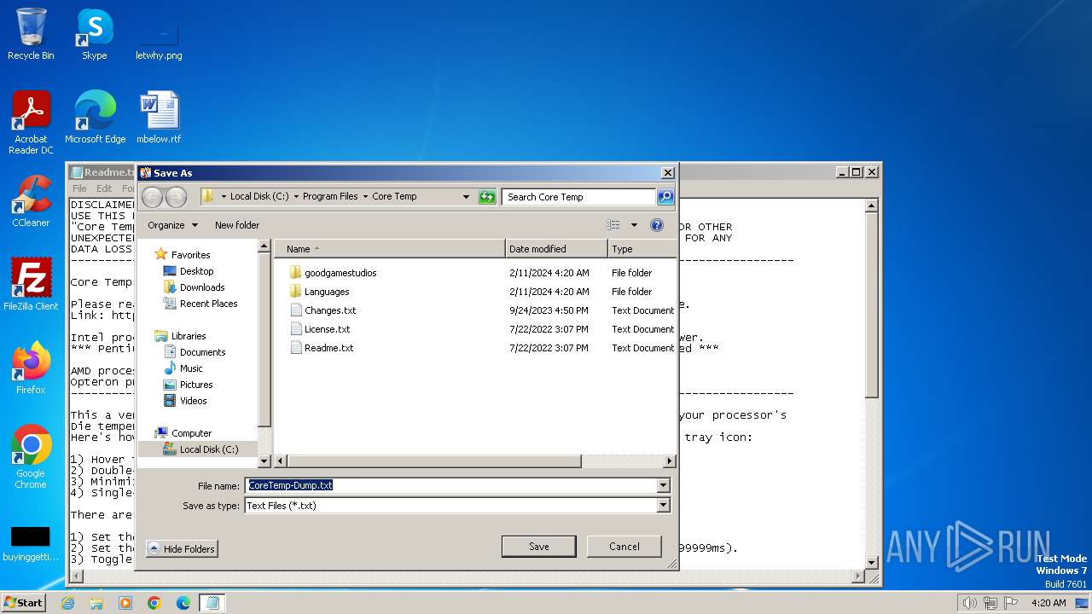Click in the File name field
The width and height of the screenshot is (1092, 614).
(450, 485)
